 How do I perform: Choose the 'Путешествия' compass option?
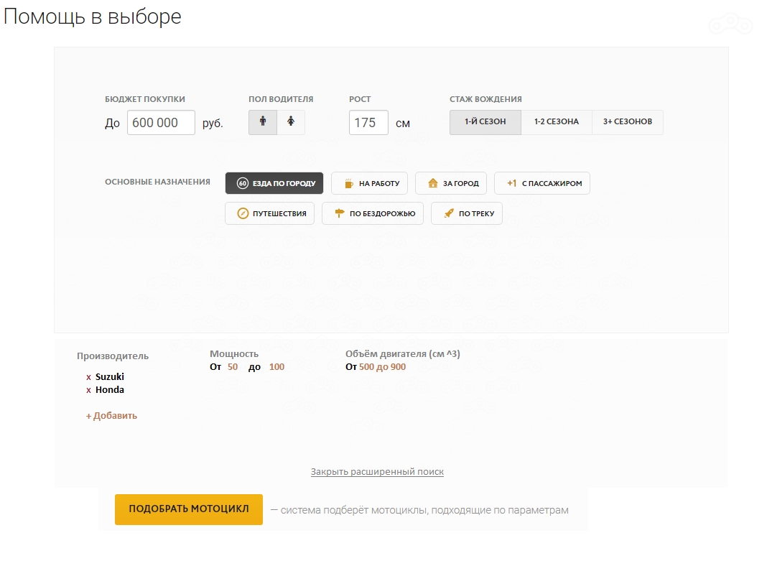coord(269,213)
